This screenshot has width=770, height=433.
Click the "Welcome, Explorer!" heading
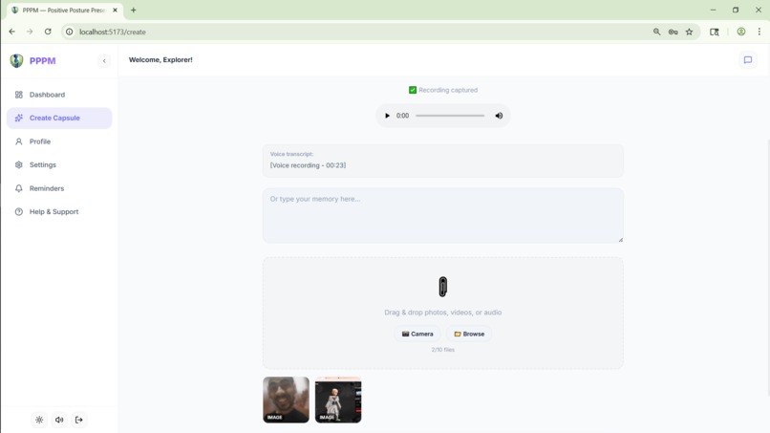pyautogui.click(x=160, y=60)
